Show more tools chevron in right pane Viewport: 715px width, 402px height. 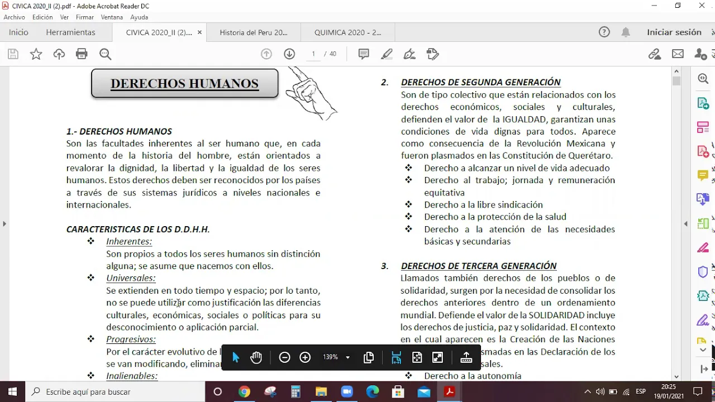(x=703, y=350)
